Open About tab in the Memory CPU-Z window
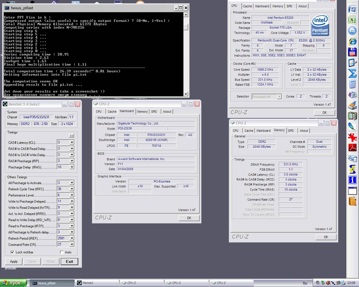The height and width of the screenshot is (287, 359). [x=304, y=131]
